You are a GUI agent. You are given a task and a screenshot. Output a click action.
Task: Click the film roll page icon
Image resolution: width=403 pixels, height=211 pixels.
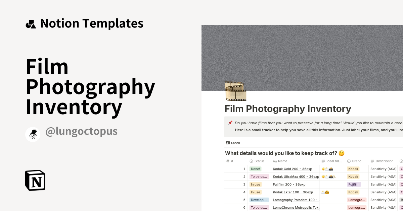pyautogui.click(x=235, y=91)
